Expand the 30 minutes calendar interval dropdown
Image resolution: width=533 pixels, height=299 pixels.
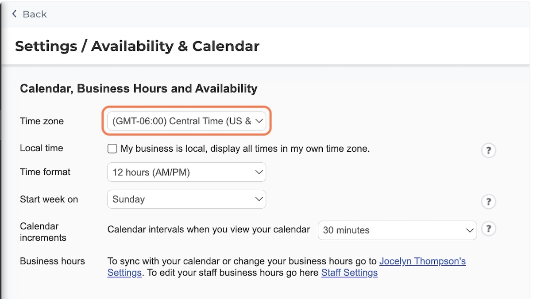pyautogui.click(x=397, y=230)
